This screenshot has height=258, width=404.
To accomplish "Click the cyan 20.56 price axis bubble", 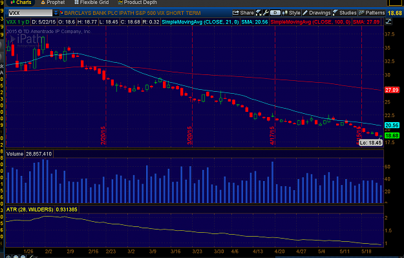I will (392, 125).
